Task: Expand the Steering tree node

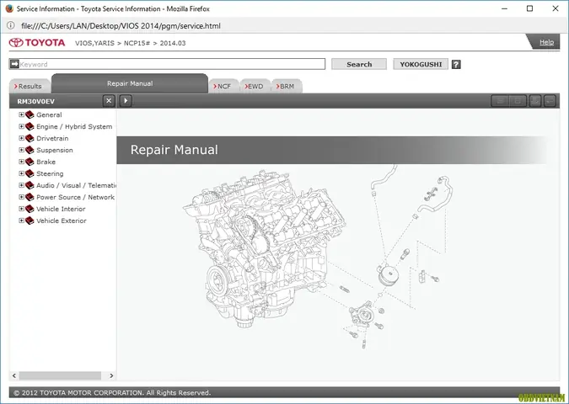Action: coord(21,173)
